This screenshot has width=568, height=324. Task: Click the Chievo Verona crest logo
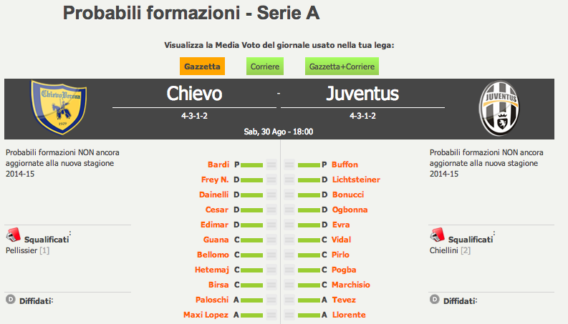[59, 107]
